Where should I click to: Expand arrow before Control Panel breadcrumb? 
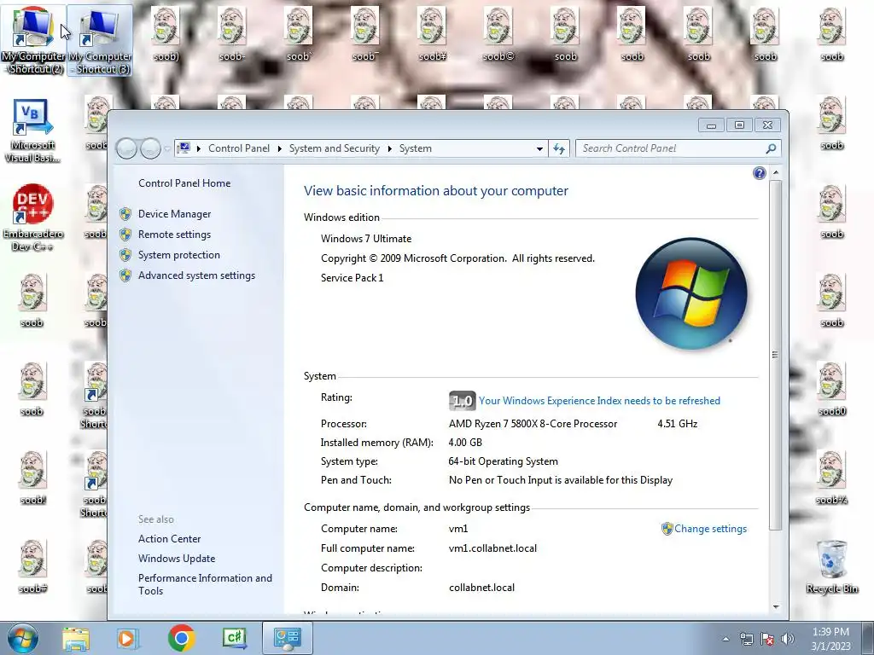pyautogui.click(x=198, y=148)
